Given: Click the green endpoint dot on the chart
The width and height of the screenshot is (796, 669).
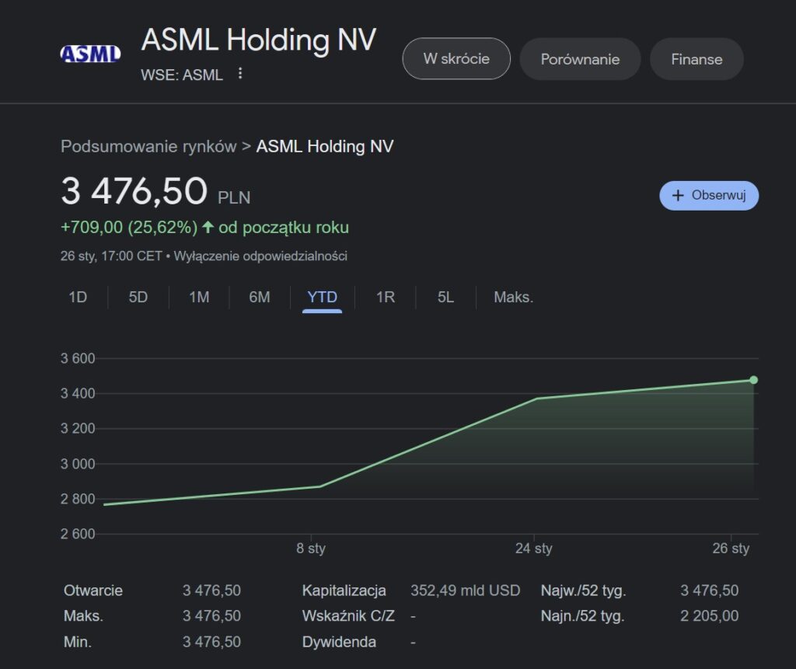Looking at the screenshot, I should (753, 380).
